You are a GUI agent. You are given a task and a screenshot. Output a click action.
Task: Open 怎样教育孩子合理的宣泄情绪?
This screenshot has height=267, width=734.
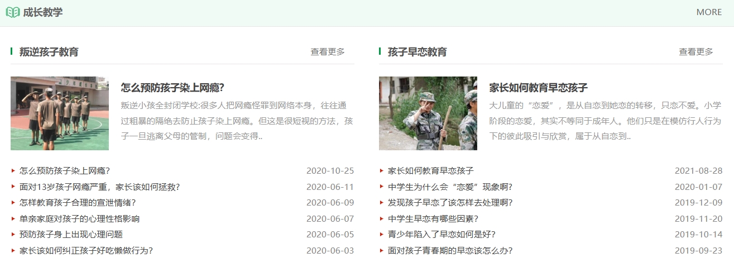pyautogui.click(x=78, y=203)
